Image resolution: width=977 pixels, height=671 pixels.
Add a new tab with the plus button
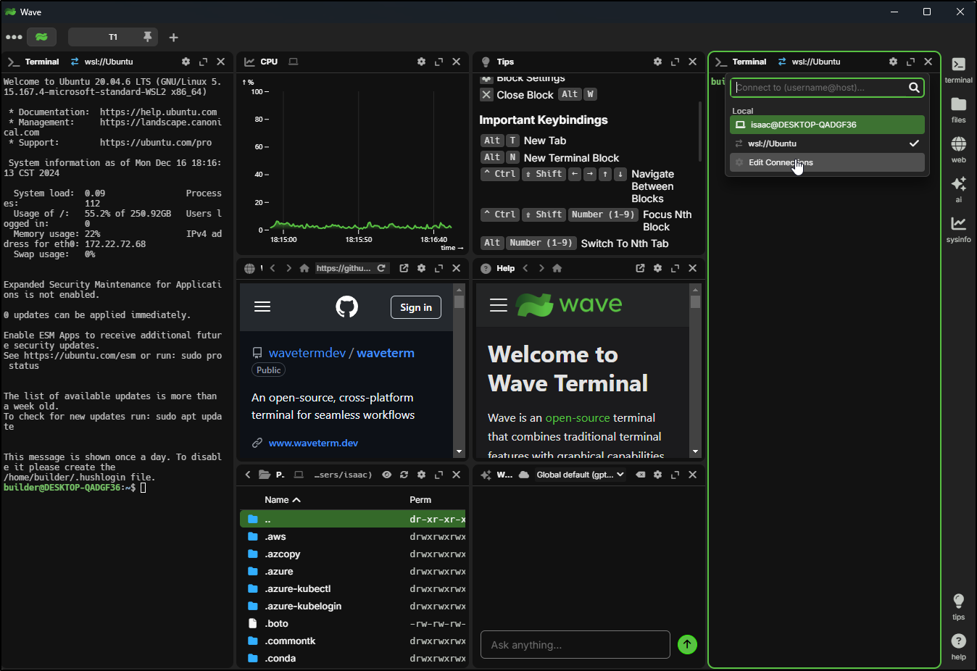pyautogui.click(x=173, y=37)
